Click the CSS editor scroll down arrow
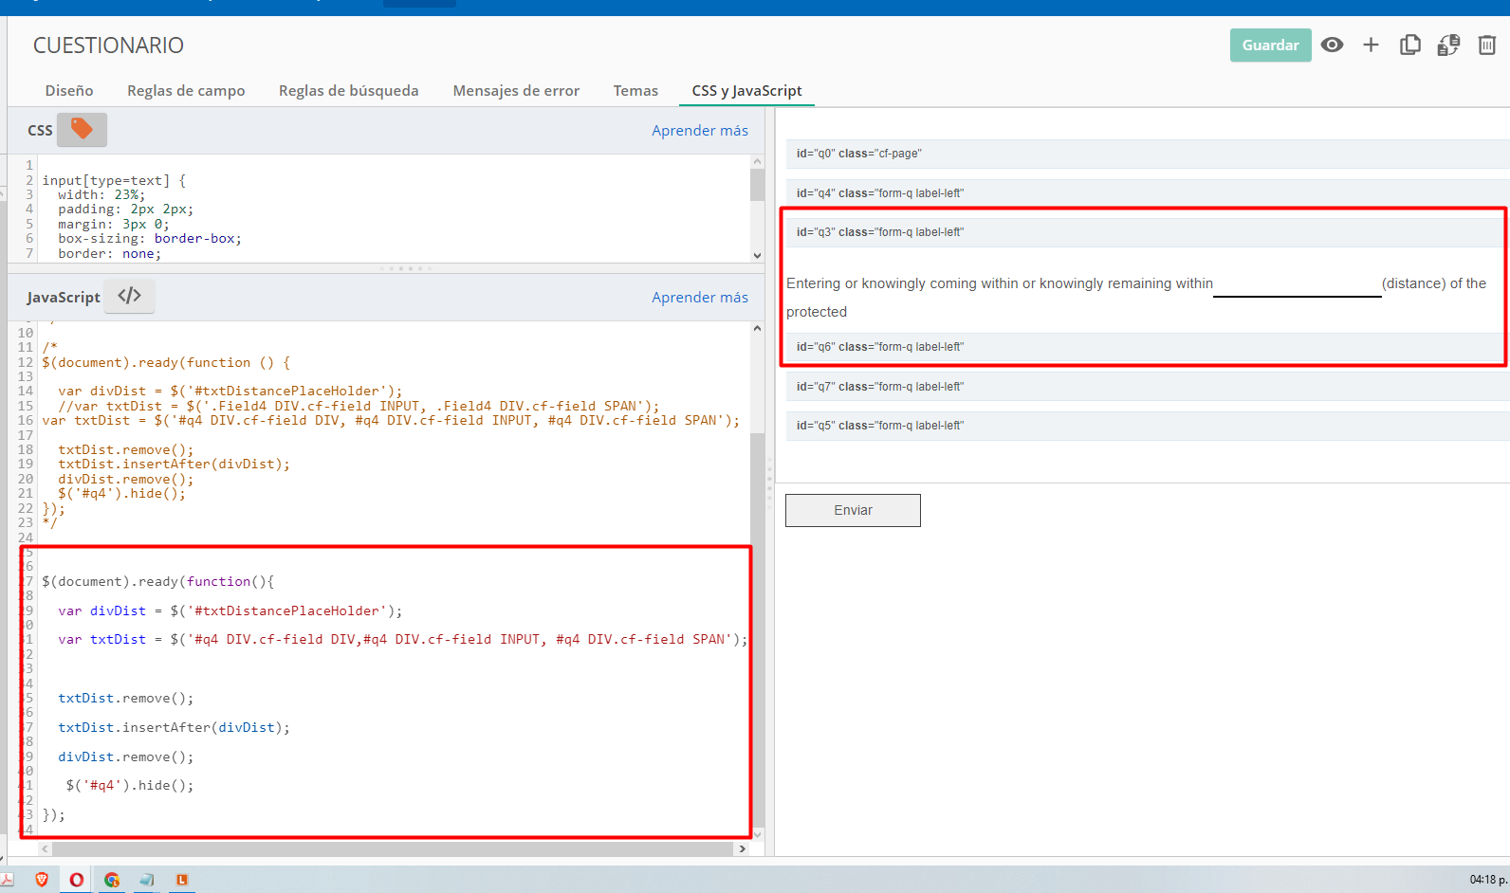 (757, 255)
